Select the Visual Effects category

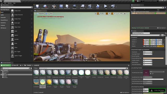click(x=4, y=20)
